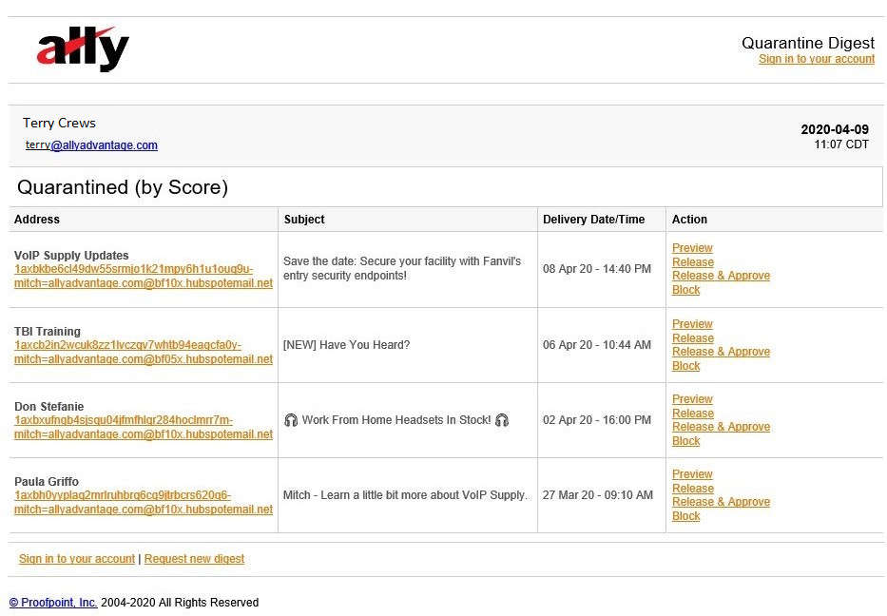Release & Approve the Fanvil security email
The height and width of the screenshot is (616, 887).
coord(721,276)
